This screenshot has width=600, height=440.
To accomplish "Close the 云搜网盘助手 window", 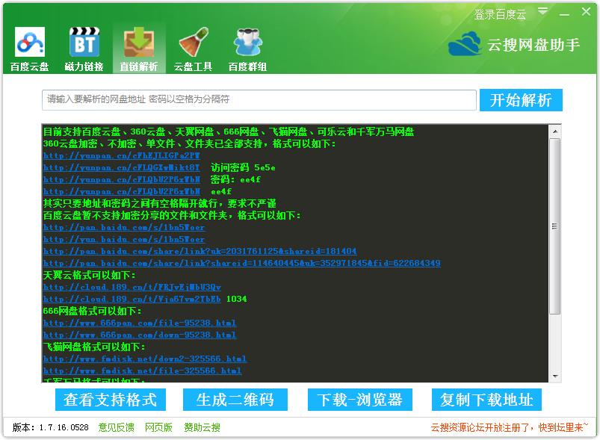I will (587, 11).
